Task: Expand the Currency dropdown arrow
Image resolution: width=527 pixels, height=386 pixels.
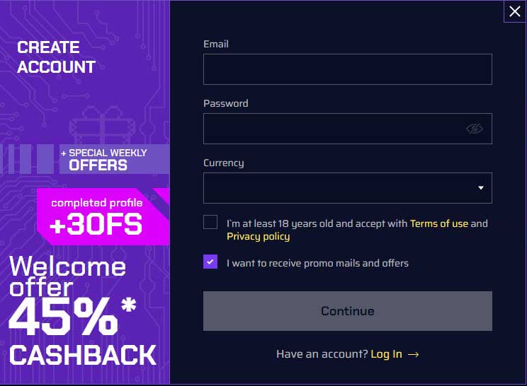Action: [x=481, y=188]
